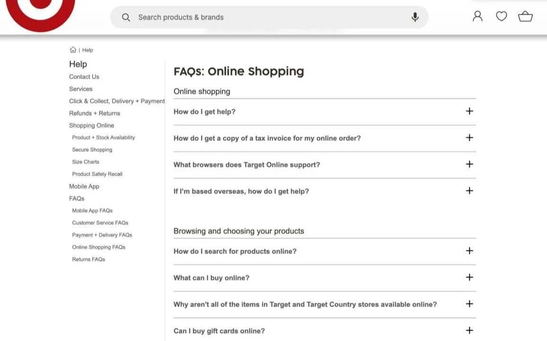
Task: Expand 'How do I get help?'
Action: (468, 110)
